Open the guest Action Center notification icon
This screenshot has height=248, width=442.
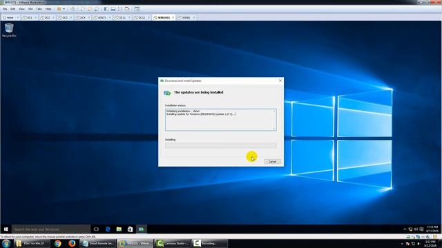(x=421, y=229)
